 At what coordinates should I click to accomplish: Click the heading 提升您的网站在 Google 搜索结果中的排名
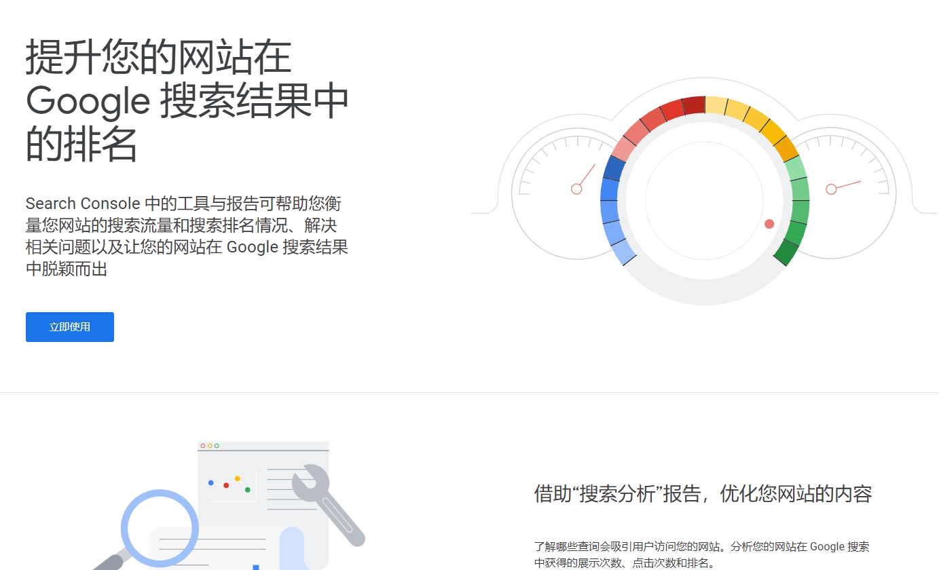coord(187,100)
